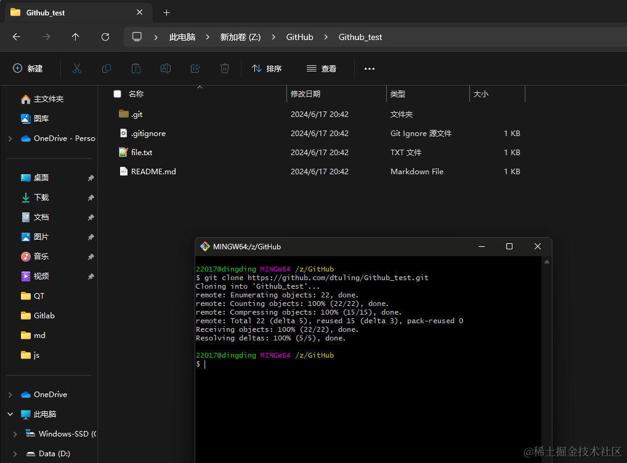
Task: Open the 排序 (Sort) menu
Action: tap(267, 68)
